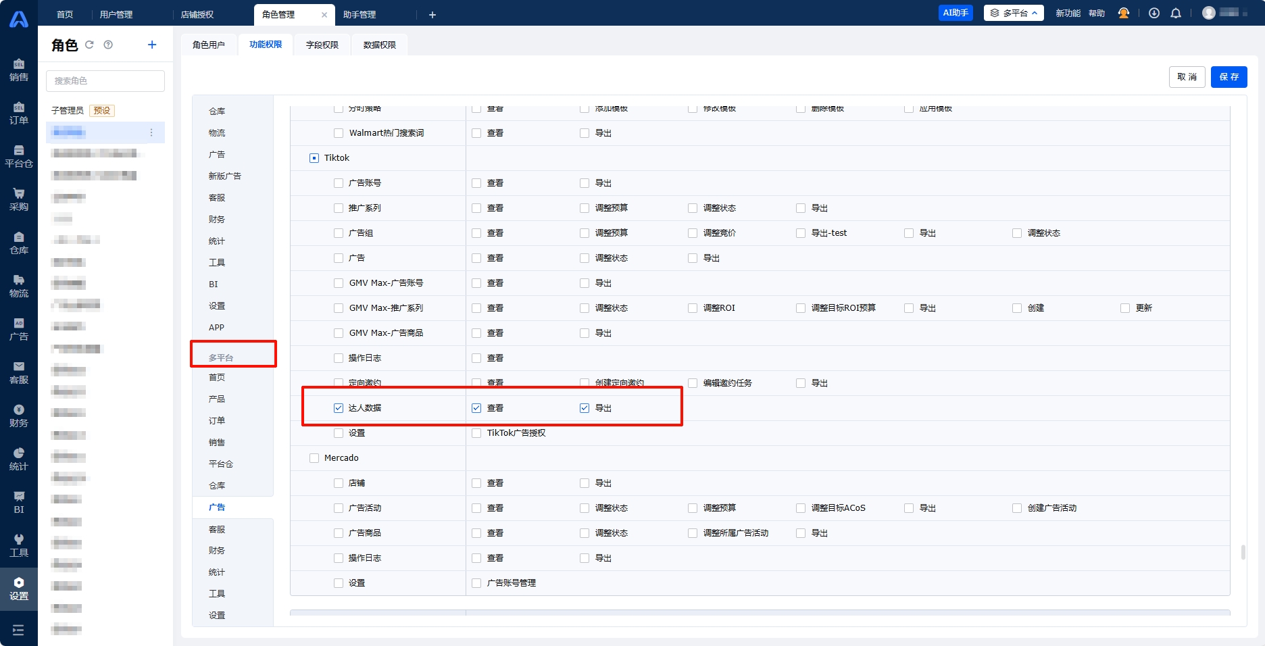The width and height of the screenshot is (1265, 646).
Task: Click the 取消 button
Action: click(1187, 77)
